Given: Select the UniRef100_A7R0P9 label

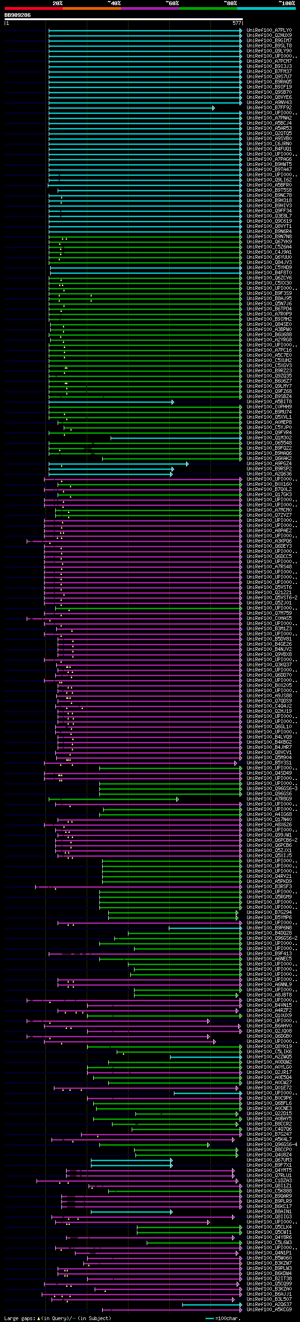Looking at the screenshot, I should click(269, 314).
